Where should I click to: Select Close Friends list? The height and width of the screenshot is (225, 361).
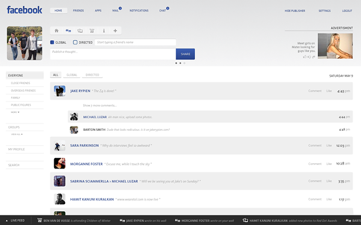(x=20, y=83)
